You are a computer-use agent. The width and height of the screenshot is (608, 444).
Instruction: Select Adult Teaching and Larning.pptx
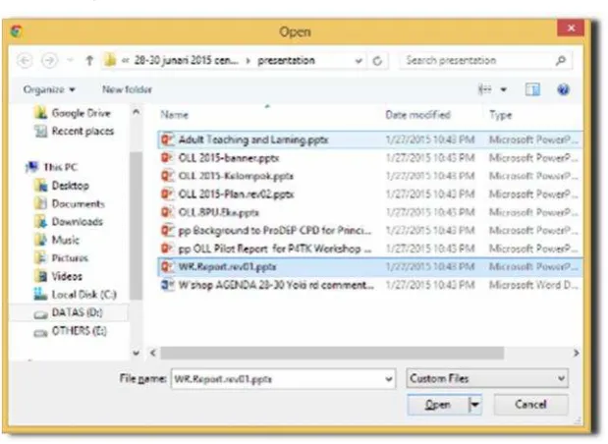coord(370,139)
